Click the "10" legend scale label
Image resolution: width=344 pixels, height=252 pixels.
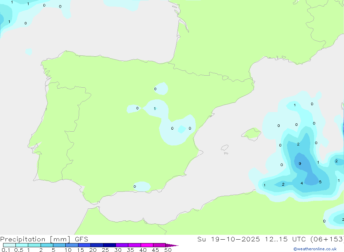point(68,250)
